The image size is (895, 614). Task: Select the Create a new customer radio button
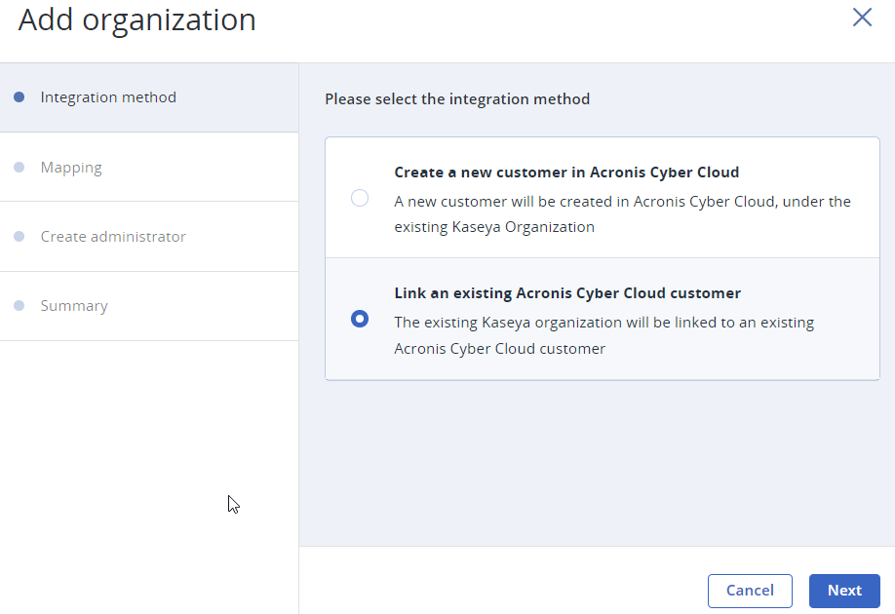(x=360, y=198)
